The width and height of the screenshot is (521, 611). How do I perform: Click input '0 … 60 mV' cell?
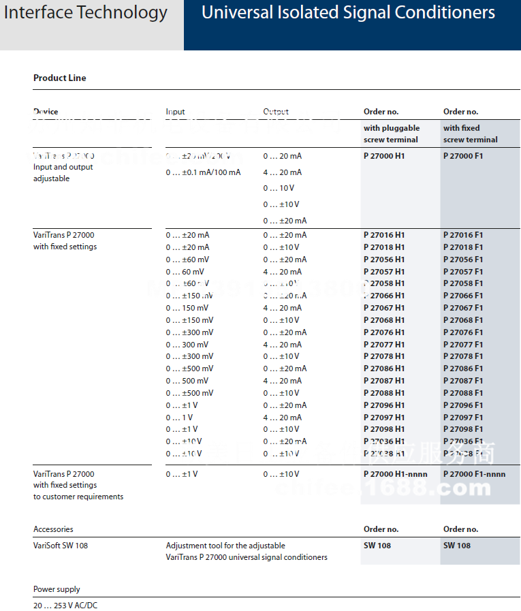click(185, 272)
